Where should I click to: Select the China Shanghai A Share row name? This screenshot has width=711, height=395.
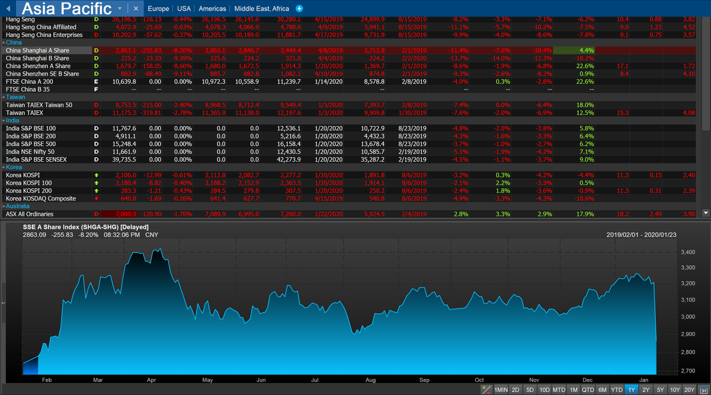tap(37, 51)
